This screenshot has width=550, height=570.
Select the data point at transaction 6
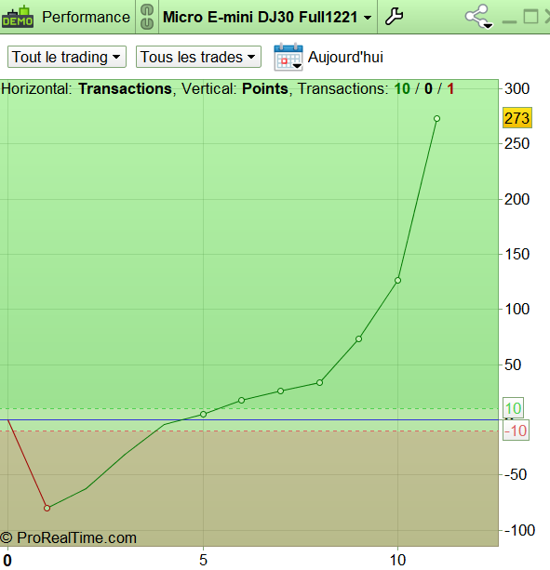pyautogui.click(x=242, y=400)
